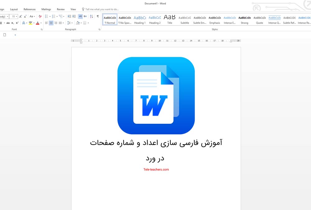311x210 pixels.
Task: Apply paragraph shading with the paint bucket
Action: (x=78, y=23)
